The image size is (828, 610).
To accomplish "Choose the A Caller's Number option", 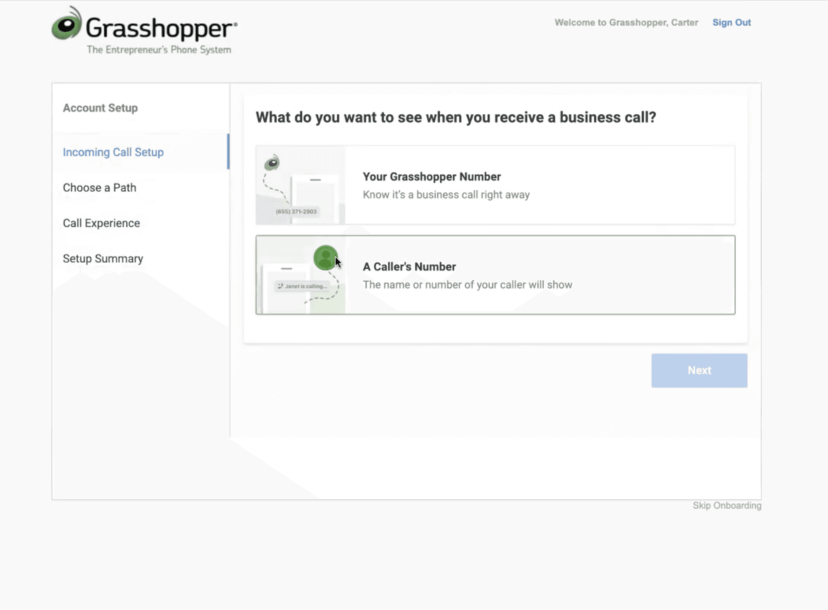I will pyautogui.click(x=496, y=275).
